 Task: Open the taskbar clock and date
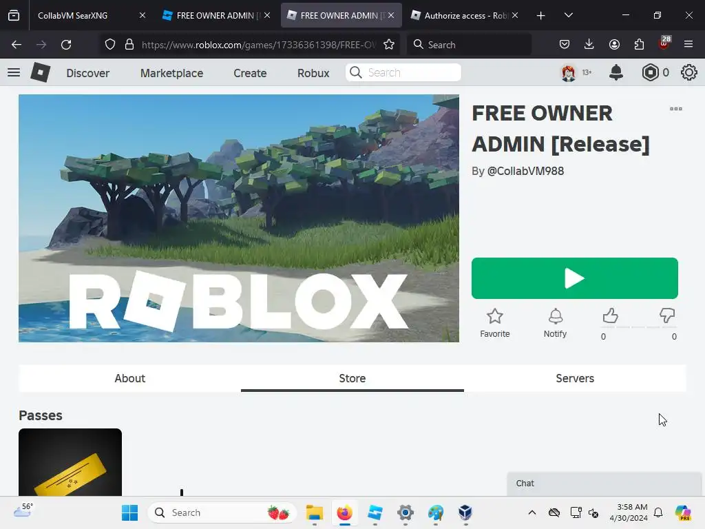point(629,512)
